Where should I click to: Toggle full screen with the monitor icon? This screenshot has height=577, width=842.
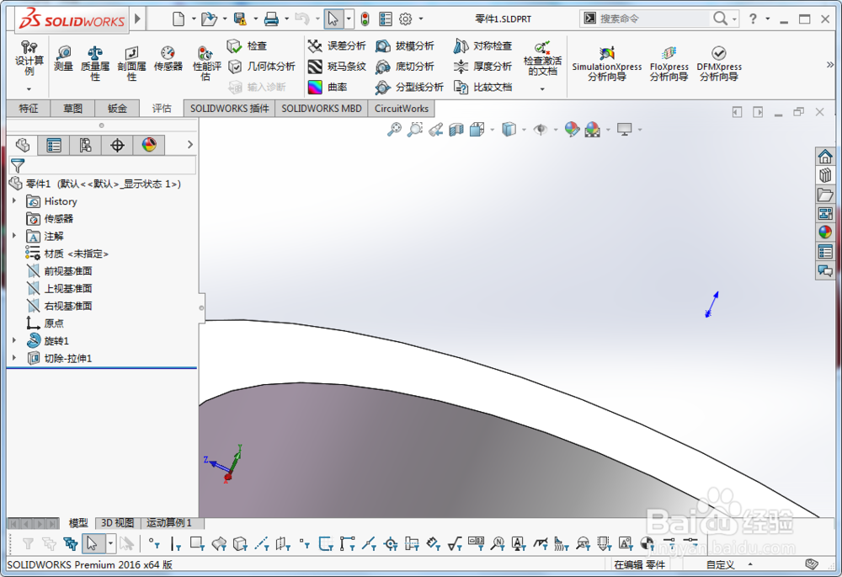[625, 129]
